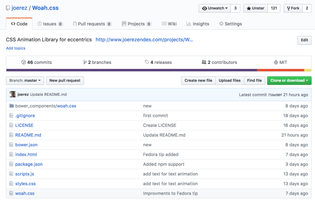Click the file icon next to .gitignore
This screenshot has width=315, height=201.
tap(11, 116)
